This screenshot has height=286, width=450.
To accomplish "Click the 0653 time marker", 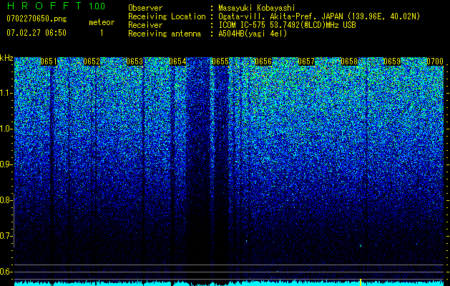I will coord(134,61).
